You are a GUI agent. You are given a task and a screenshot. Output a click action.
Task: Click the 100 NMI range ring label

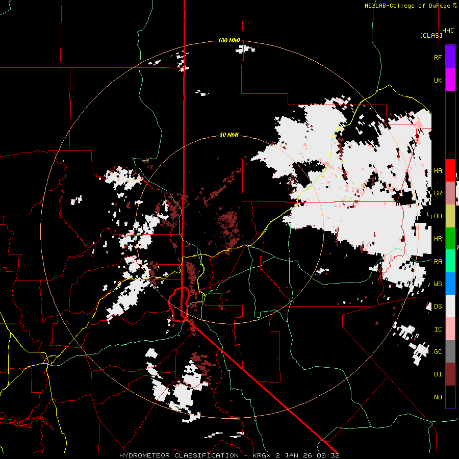(x=229, y=40)
